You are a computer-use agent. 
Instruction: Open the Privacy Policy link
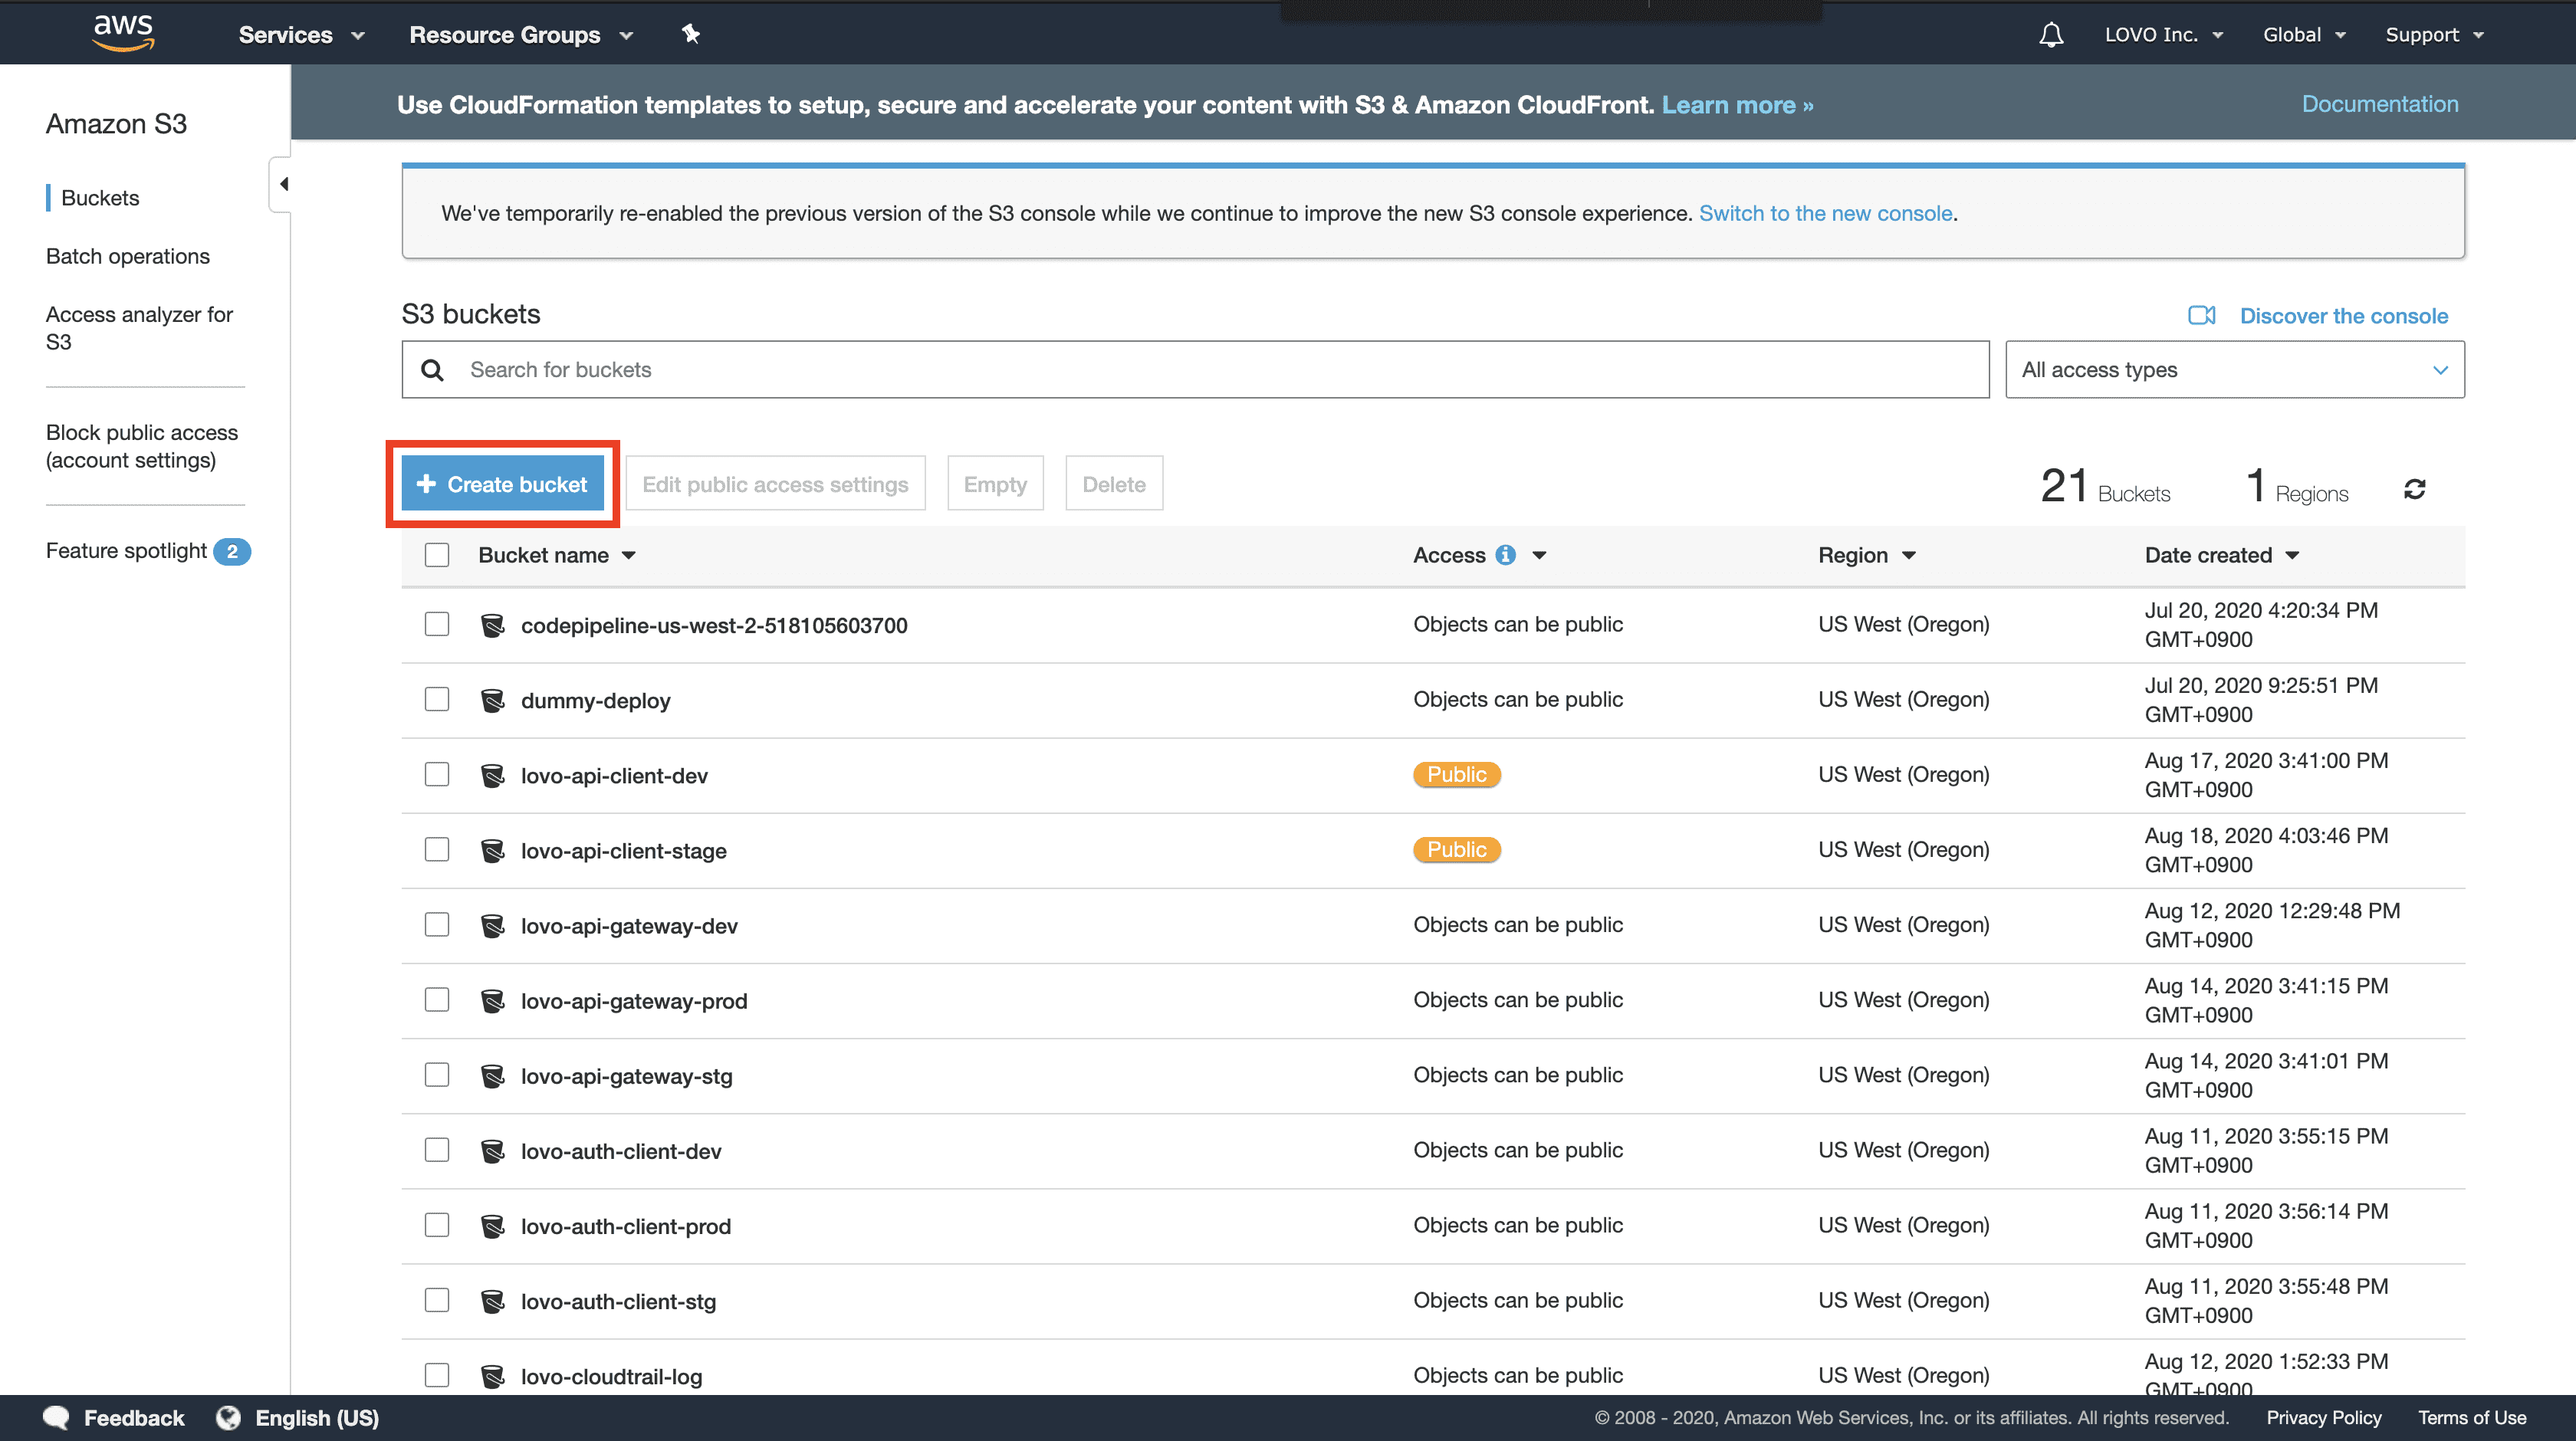(2324, 1418)
